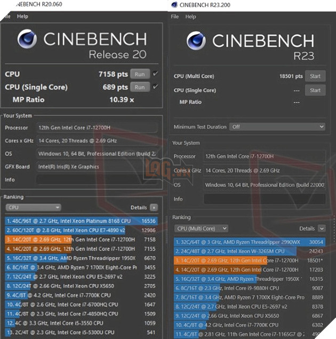The width and height of the screenshot is (336, 339).
Task: Select Intel Xeon CPU E7-4890 v2 ranking row
Action: 81,230
